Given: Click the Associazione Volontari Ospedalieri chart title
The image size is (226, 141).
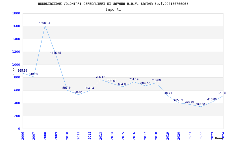Looking at the screenshot, I should point(113,4).
